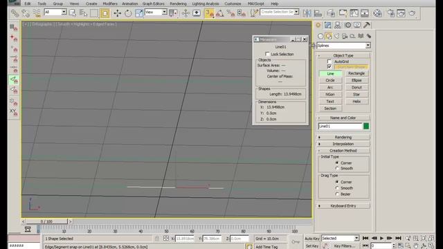
Task: Select the Move tool
Action: click(117, 13)
